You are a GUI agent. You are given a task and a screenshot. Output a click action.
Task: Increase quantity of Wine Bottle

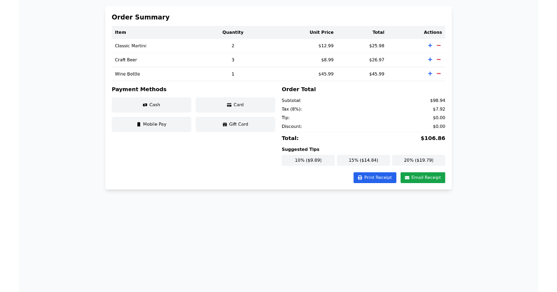(430, 73)
